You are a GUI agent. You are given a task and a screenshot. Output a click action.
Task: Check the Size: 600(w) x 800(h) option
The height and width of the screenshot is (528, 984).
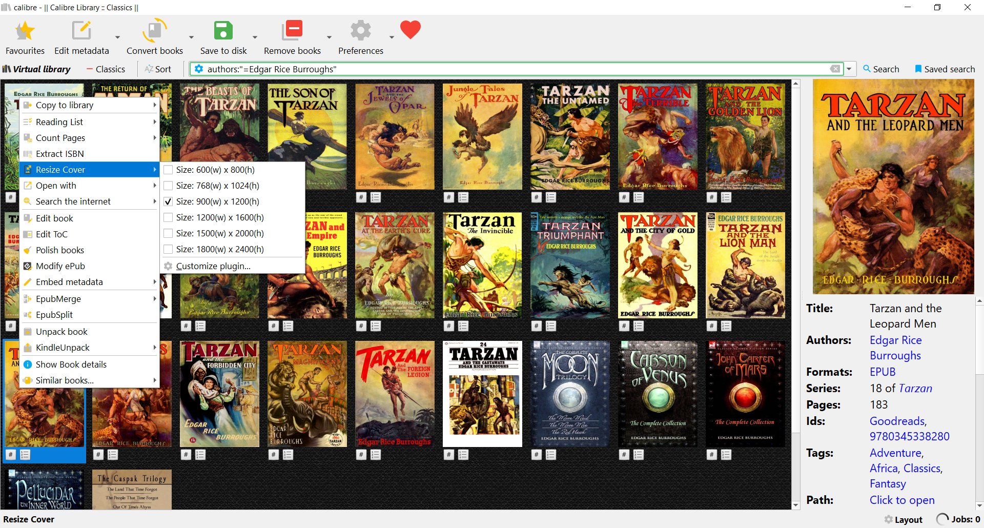tap(168, 170)
